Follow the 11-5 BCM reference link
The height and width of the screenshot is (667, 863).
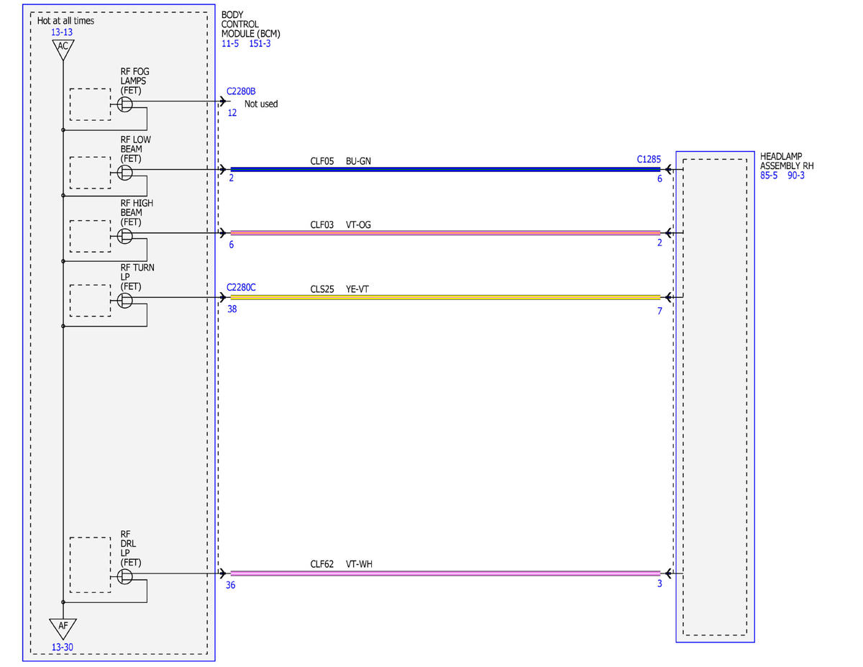coord(230,44)
